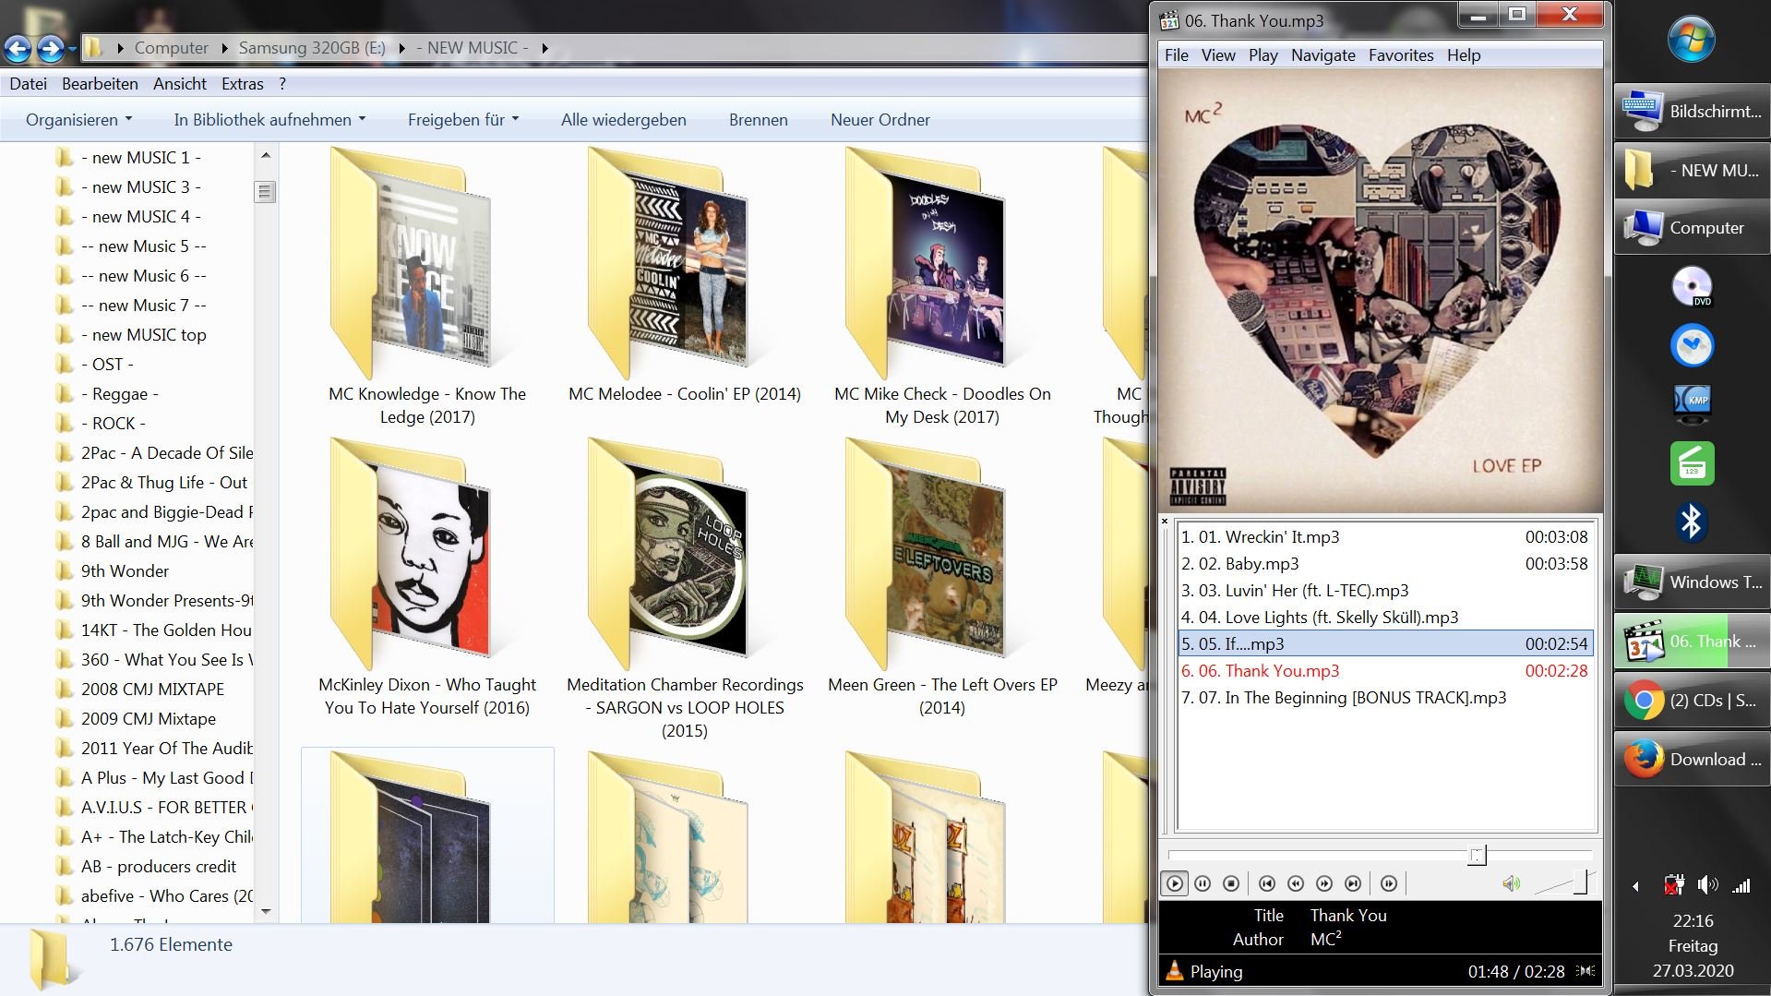This screenshot has height=996, width=1771.
Task: Show hidden tray icons arrow
Action: coord(1635,886)
